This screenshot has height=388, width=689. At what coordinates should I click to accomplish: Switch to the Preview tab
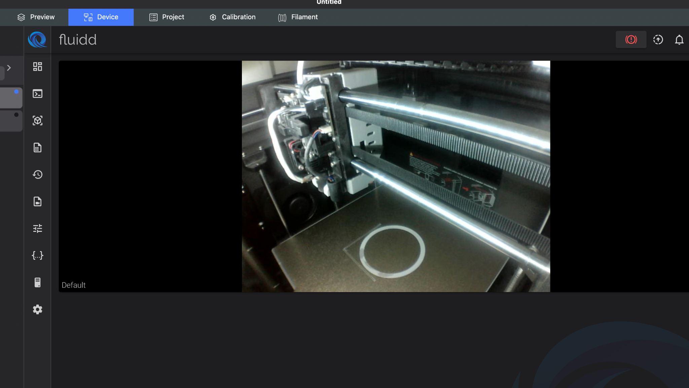pos(36,17)
